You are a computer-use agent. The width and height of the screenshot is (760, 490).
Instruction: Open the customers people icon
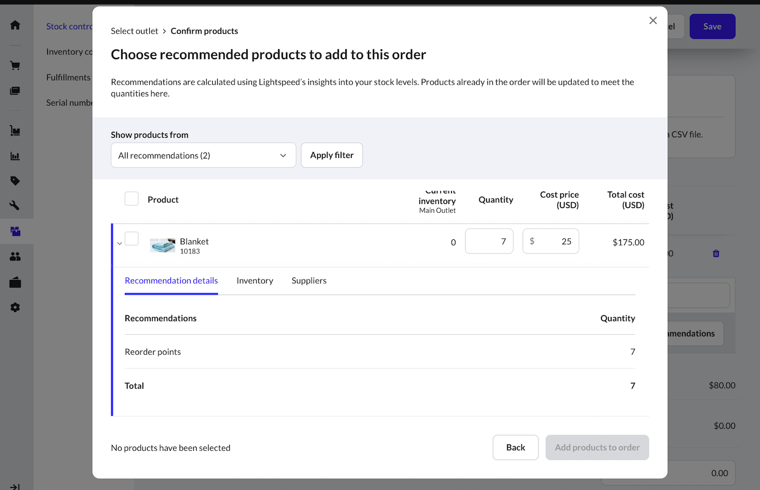15,257
